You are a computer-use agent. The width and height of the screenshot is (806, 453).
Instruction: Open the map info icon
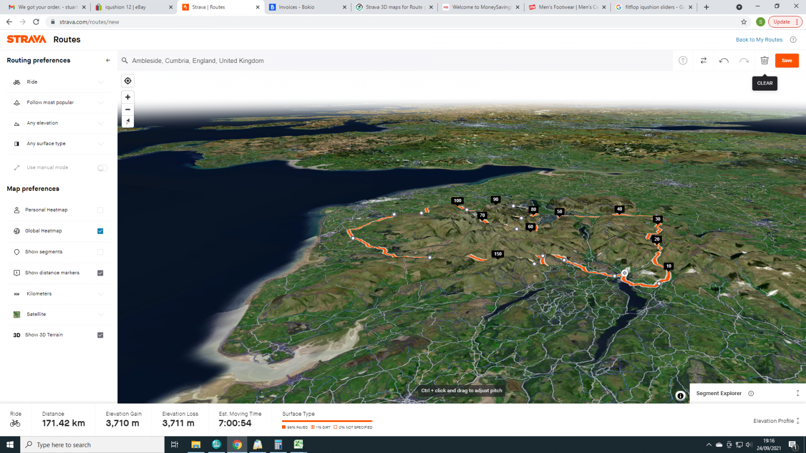[x=681, y=396]
